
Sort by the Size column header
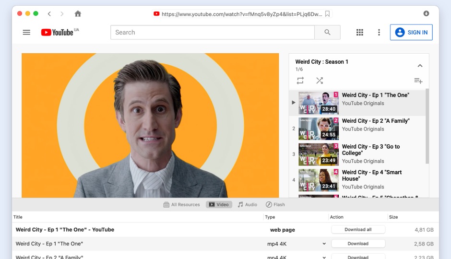393,217
